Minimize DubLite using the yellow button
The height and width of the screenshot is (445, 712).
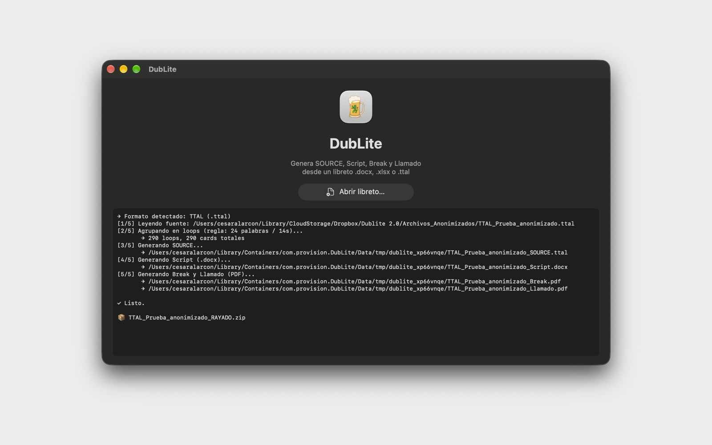[124, 69]
